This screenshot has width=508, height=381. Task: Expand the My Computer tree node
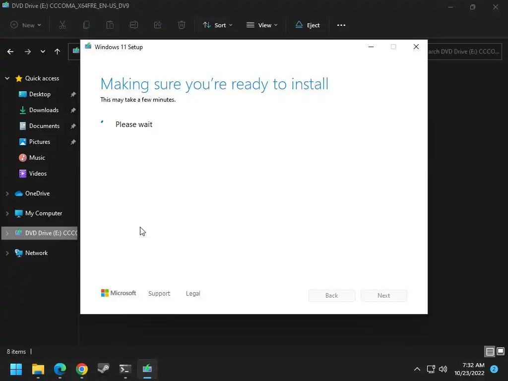click(x=7, y=213)
